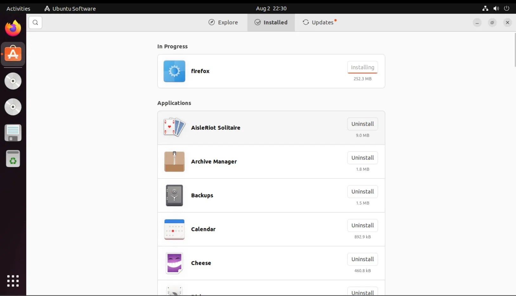The height and width of the screenshot is (296, 516).
Task: Click the AisleRiot Solitaire playing cards icon
Action: click(174, 127)
